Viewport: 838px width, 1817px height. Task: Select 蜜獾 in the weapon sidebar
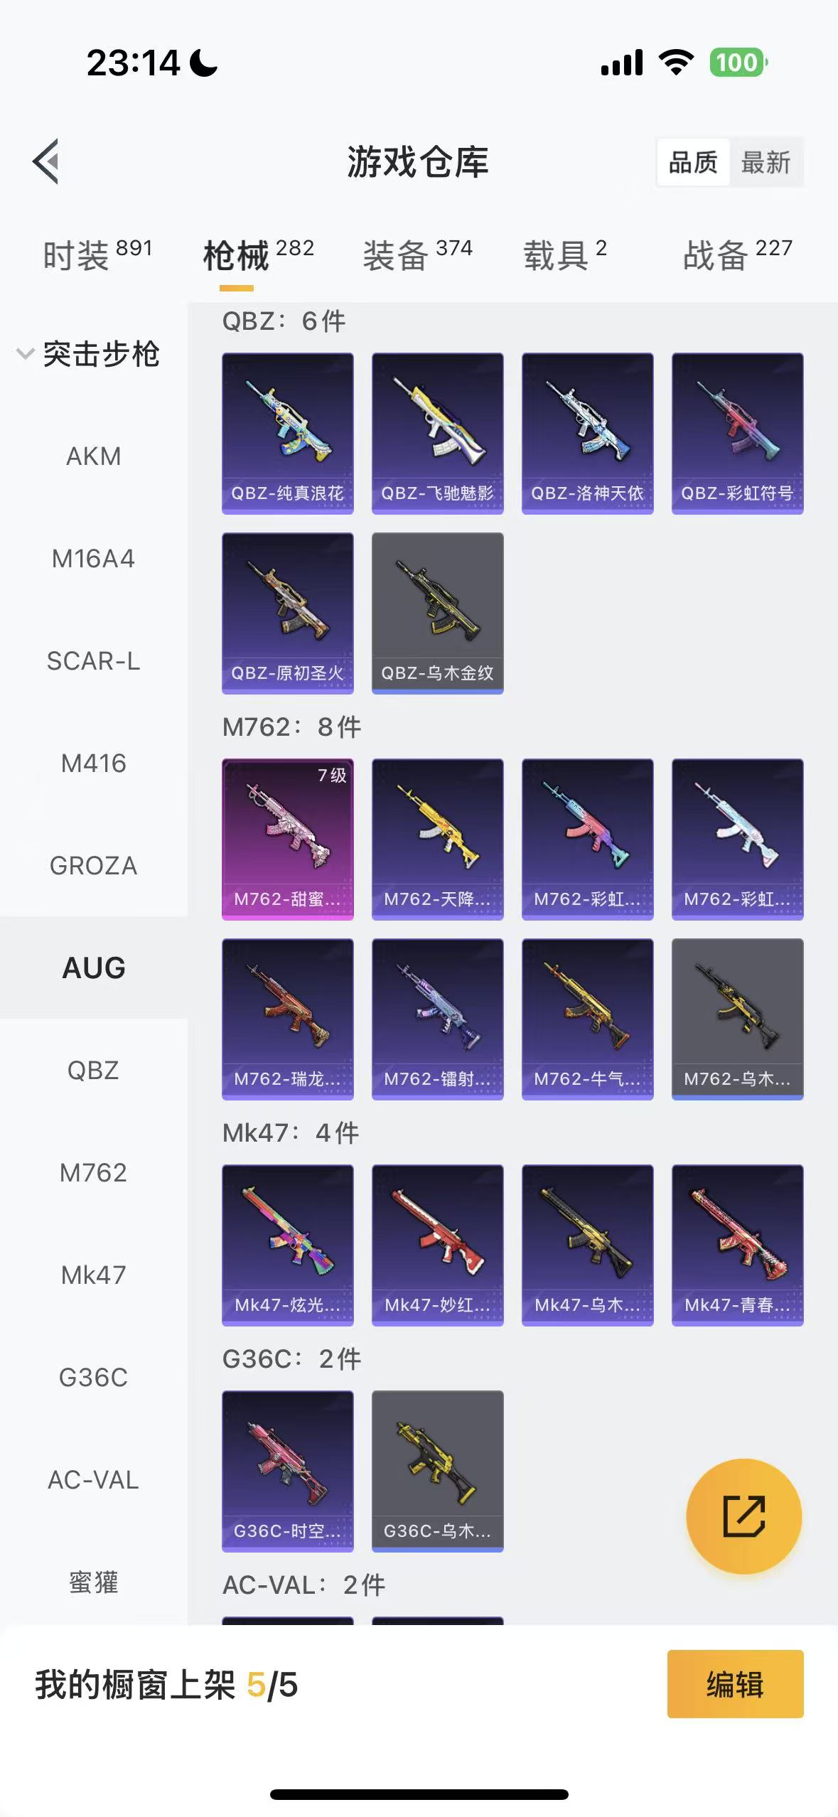pos(94,1582)
